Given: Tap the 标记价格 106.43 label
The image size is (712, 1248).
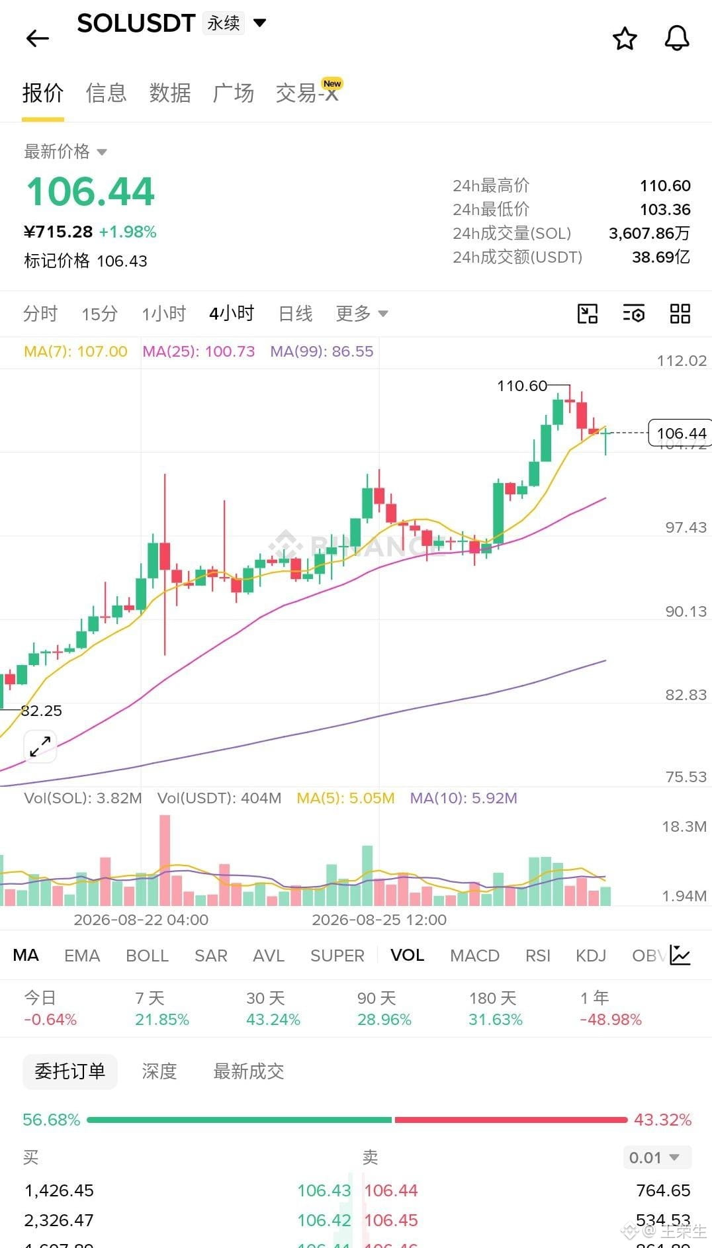Looking at the screenshot, I should (85, 261).
